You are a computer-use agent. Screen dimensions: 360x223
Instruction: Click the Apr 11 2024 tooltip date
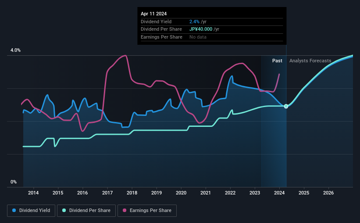point(153,14)
